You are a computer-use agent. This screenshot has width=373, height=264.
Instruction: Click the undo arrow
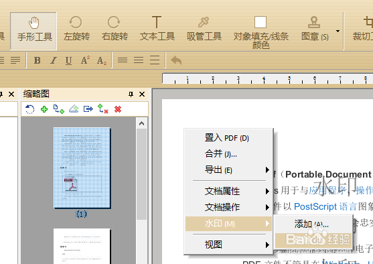[x=176, y=60]
